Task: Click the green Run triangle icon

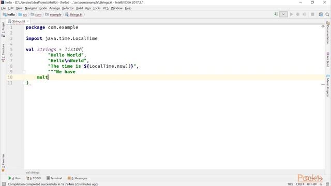Action: 291,14
